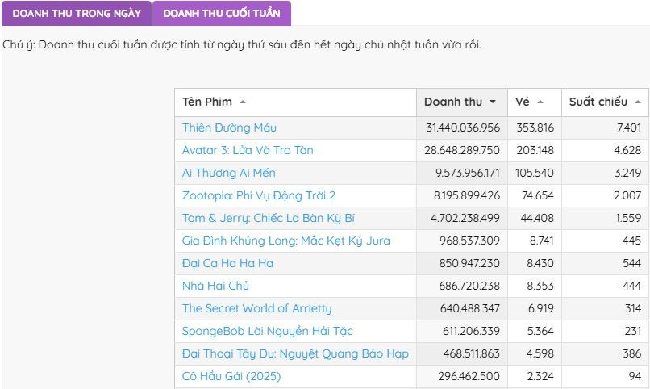Open the Thiên Đường Máu movie link

pyautogui.click(x=229, y=128)
